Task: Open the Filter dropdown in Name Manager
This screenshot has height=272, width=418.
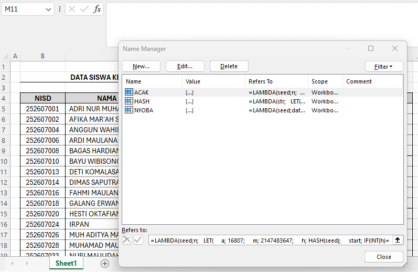Action: point(384,67)
